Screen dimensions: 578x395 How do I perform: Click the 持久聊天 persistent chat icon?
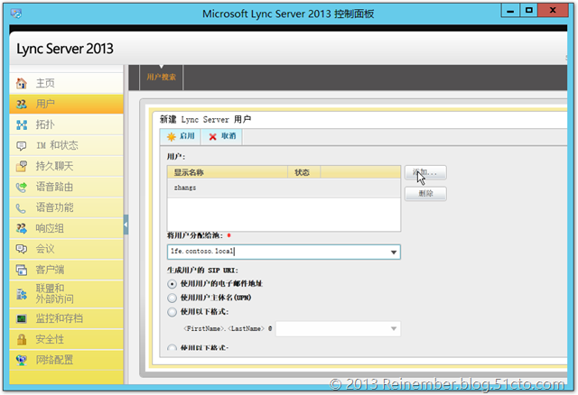(x=21, y=166)
